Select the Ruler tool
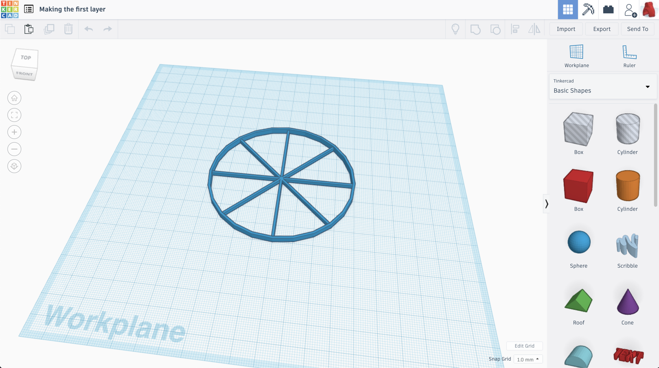659x368 pixels. pos(629,56)
